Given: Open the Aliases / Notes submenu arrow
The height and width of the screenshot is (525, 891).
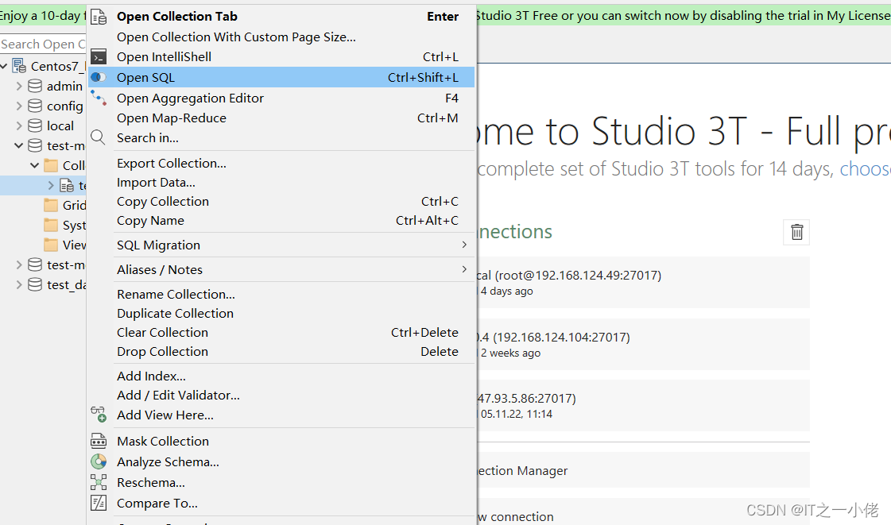Looking at the screenshot, I should pos(464,269).
